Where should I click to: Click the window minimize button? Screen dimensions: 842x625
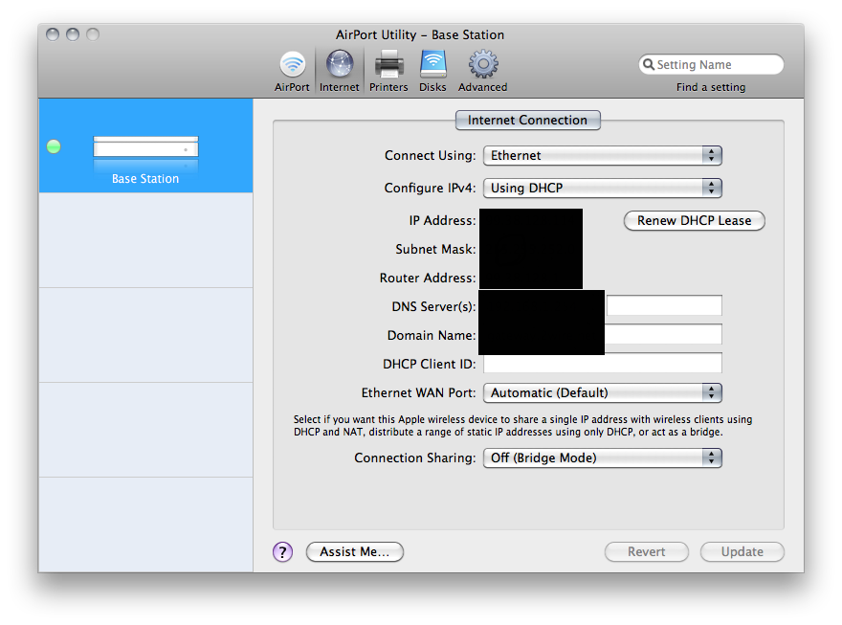coord(73,34)
